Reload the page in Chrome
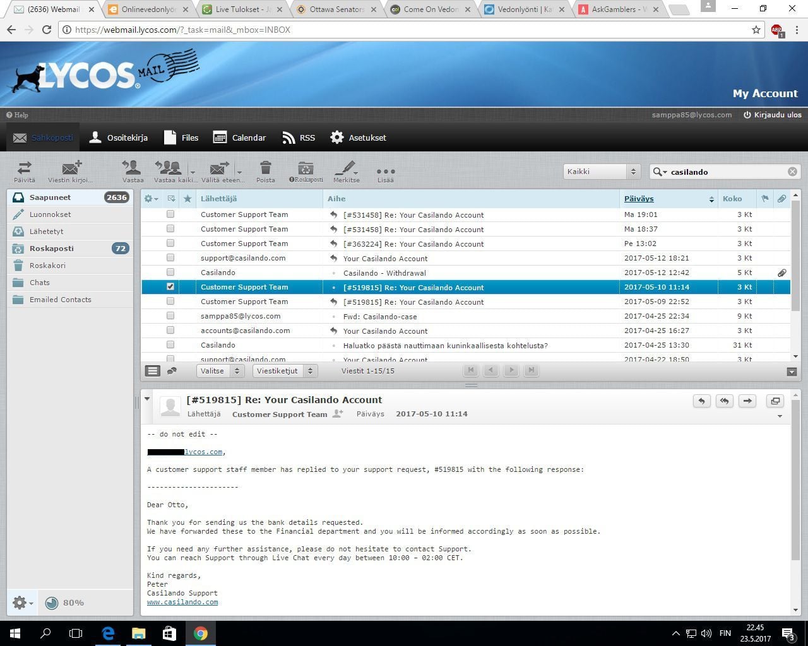Viewport: 808px width, 646px height. (47, 30)
